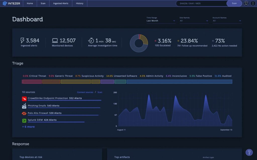Select CrowdStrike Endpoint Protection 552 Alerts
The image size is (257, 160).
coord(55,98)
